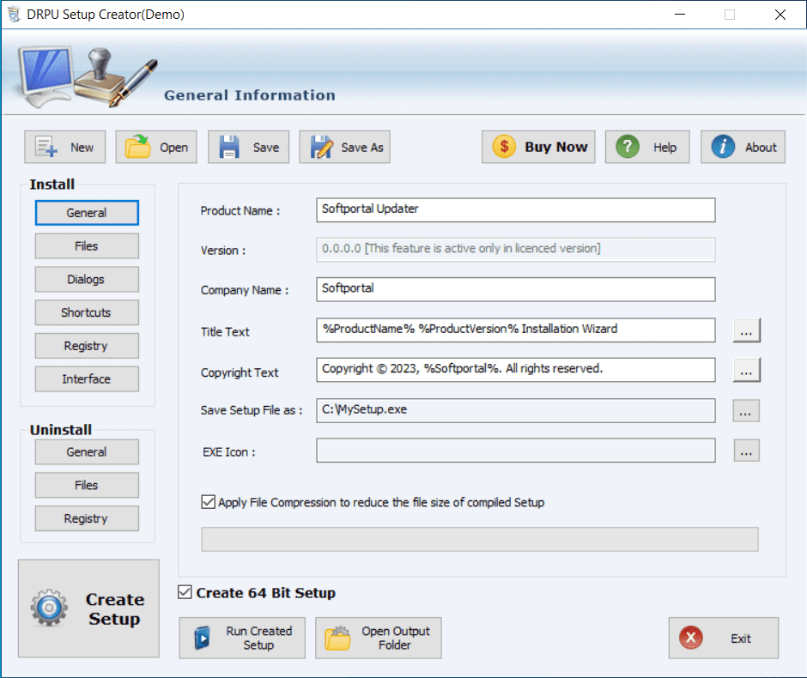Screen dimensions: 807x678
Task: Click the 'Company Name :' label
Action: click(245, 290)
